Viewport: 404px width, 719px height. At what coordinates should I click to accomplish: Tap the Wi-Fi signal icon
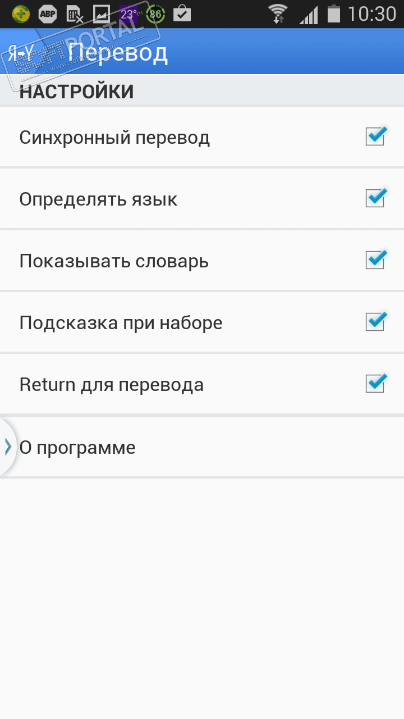[277, 14]
